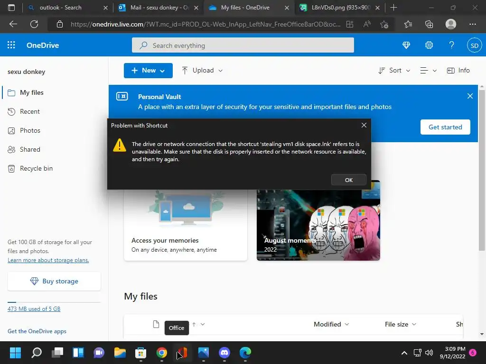Screen dimensions: 486x364
Task: Open the view options dropdown
Action: coord(429,71)
